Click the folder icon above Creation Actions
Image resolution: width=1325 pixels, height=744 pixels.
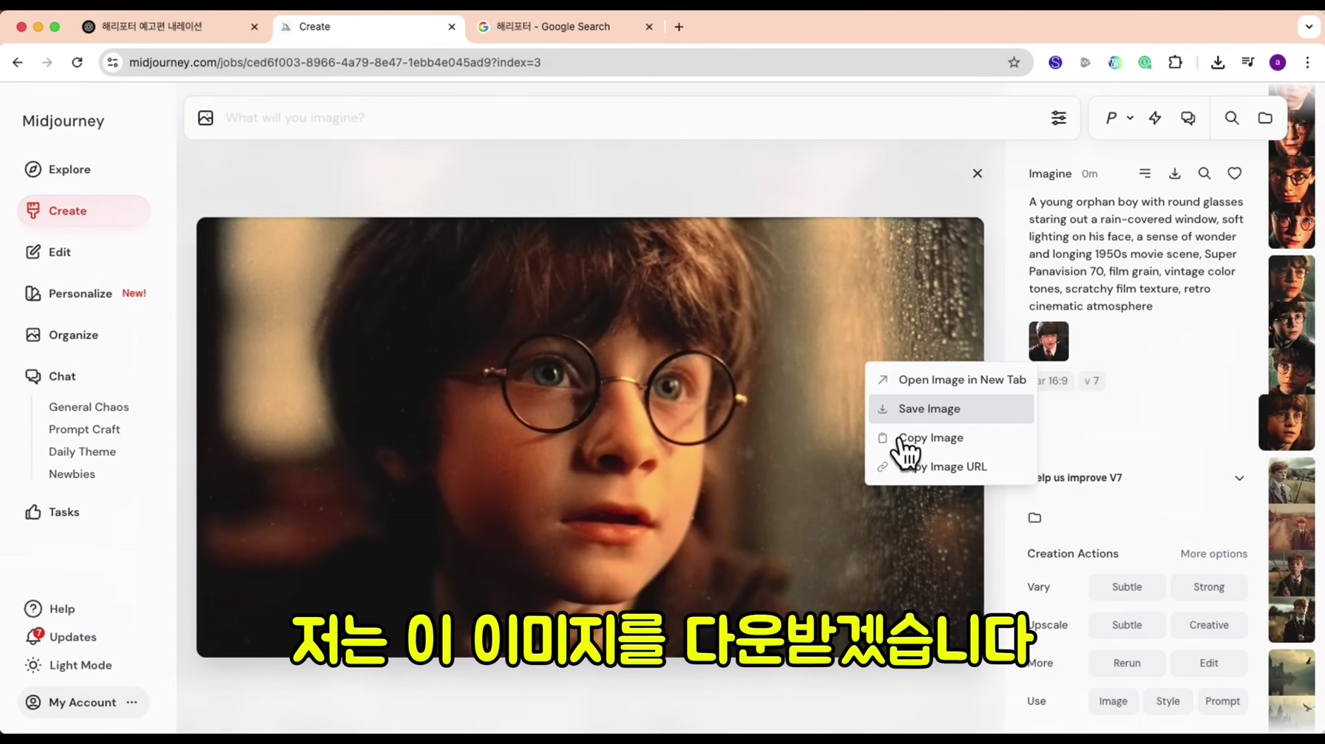(x=1034, y=518)
